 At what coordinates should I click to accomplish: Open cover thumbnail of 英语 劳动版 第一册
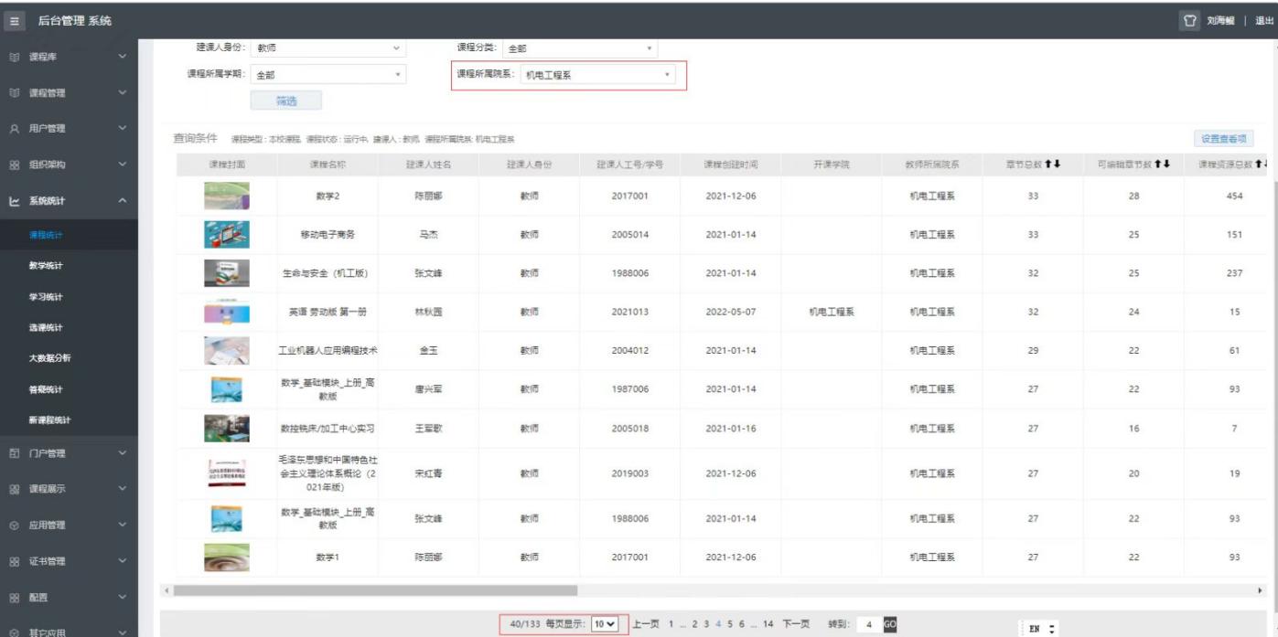pyautogui.click(x=227, y=312)
